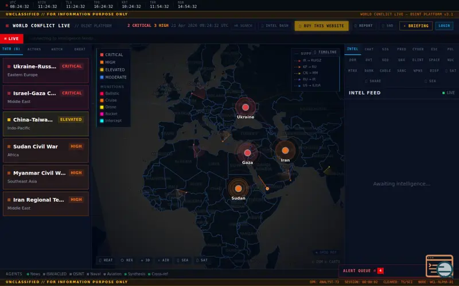The width and height of the screenshot is (459, 286).
Task: Click the red LIVE indicator badge
Action: click(11, 38)
